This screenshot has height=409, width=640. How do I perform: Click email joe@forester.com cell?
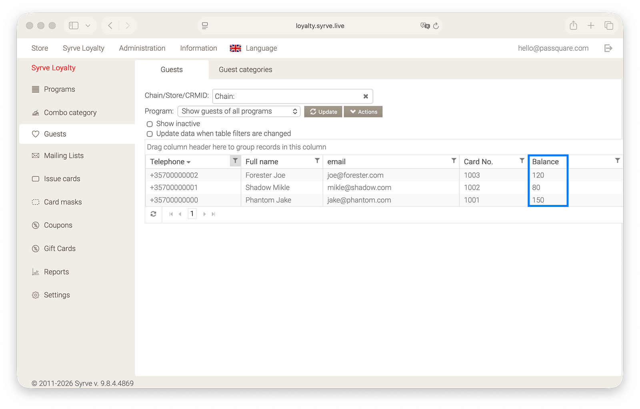(x=355, y=175)
